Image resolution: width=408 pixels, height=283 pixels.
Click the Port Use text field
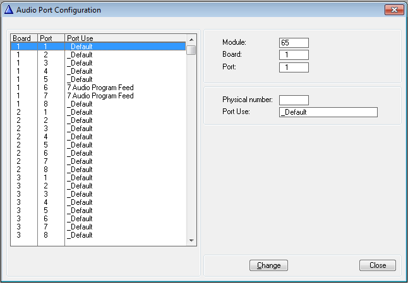328,112
